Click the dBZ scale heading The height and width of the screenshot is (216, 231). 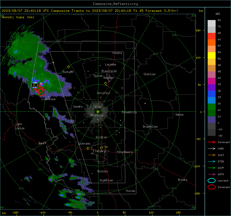(x=218, y=14)
